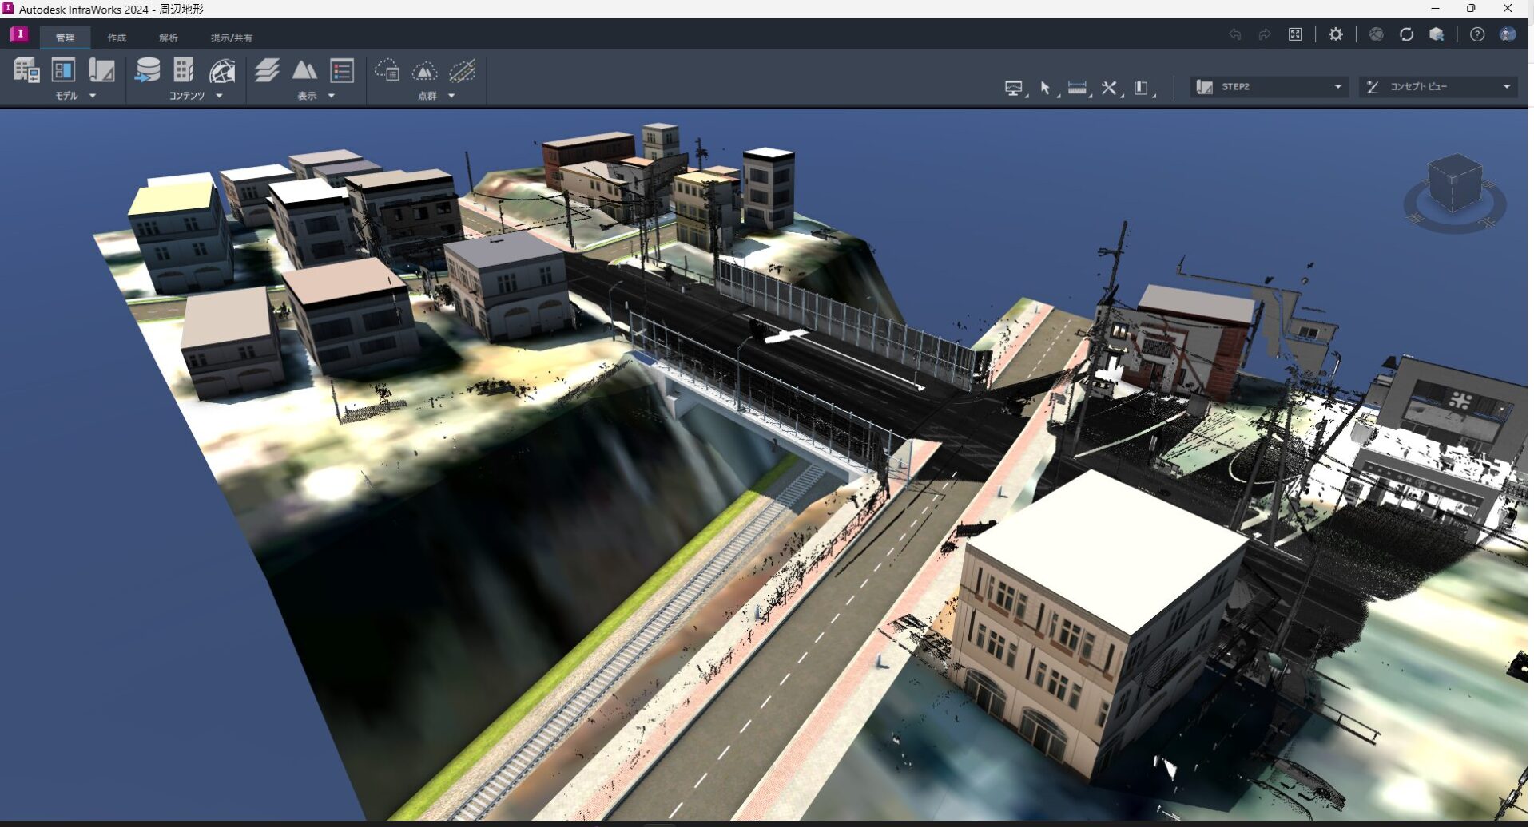1534x827 pixels.
Task: Open the data source import icon
Action: coord(147,71)
